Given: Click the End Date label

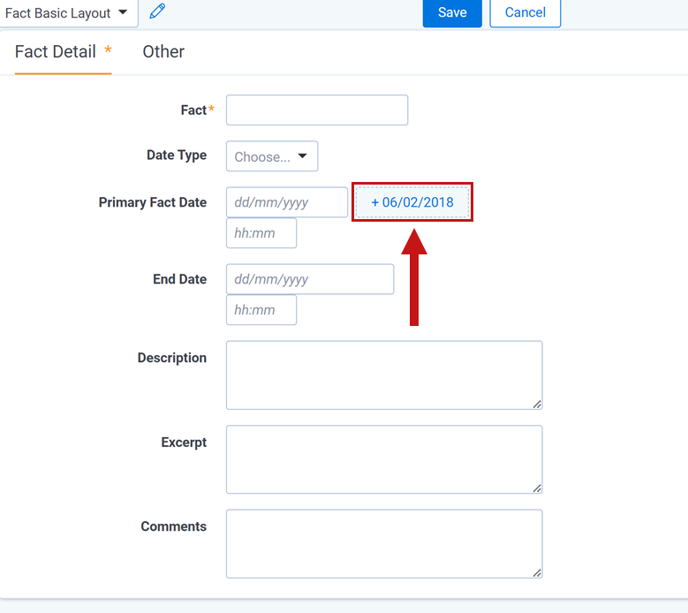Looking at the screenshot, I should point(179,279).
